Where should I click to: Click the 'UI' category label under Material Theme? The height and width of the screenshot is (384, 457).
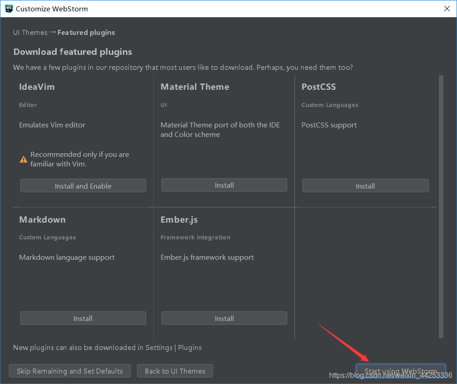(x=164, y=105)
